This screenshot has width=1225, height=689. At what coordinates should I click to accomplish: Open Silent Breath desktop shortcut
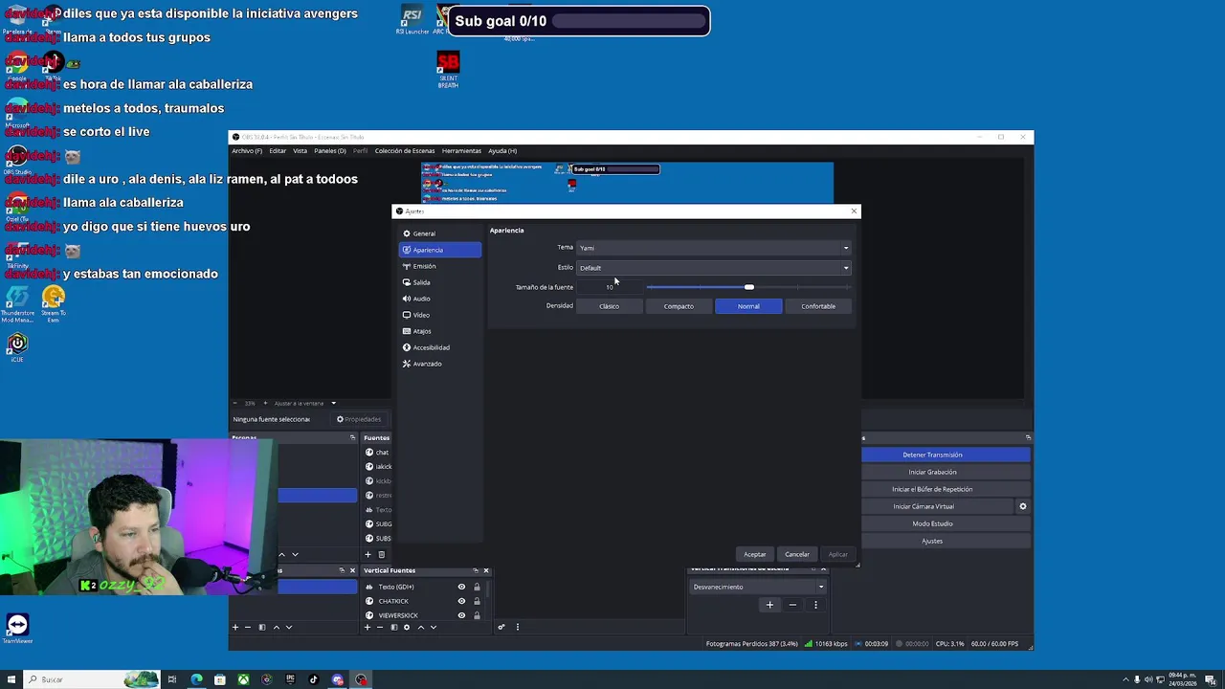click(x=448, y=71)
